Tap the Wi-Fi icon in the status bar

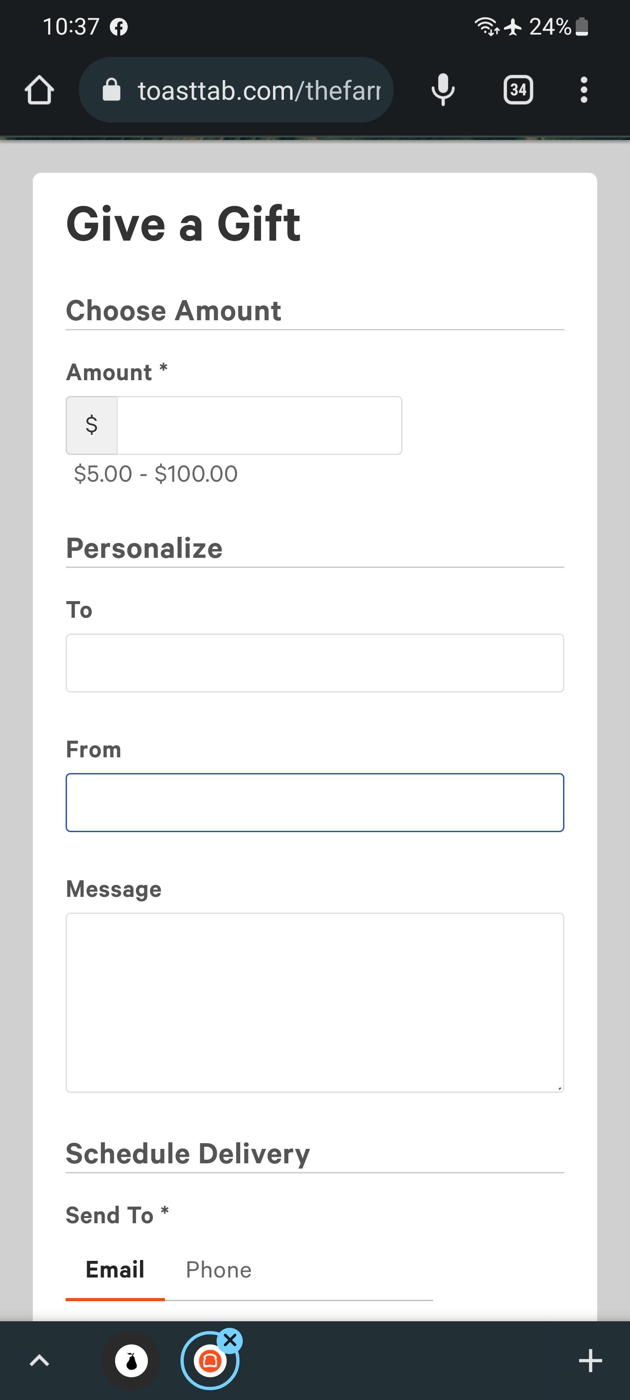coord(486,25)
